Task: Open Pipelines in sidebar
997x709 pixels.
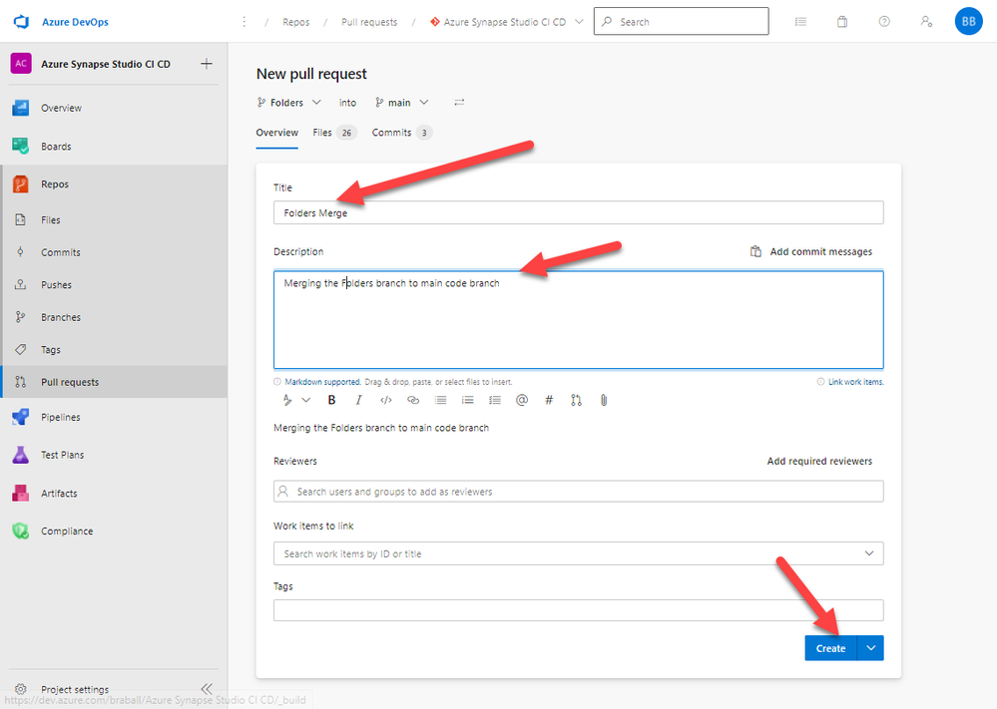Action: click(61, 417)
